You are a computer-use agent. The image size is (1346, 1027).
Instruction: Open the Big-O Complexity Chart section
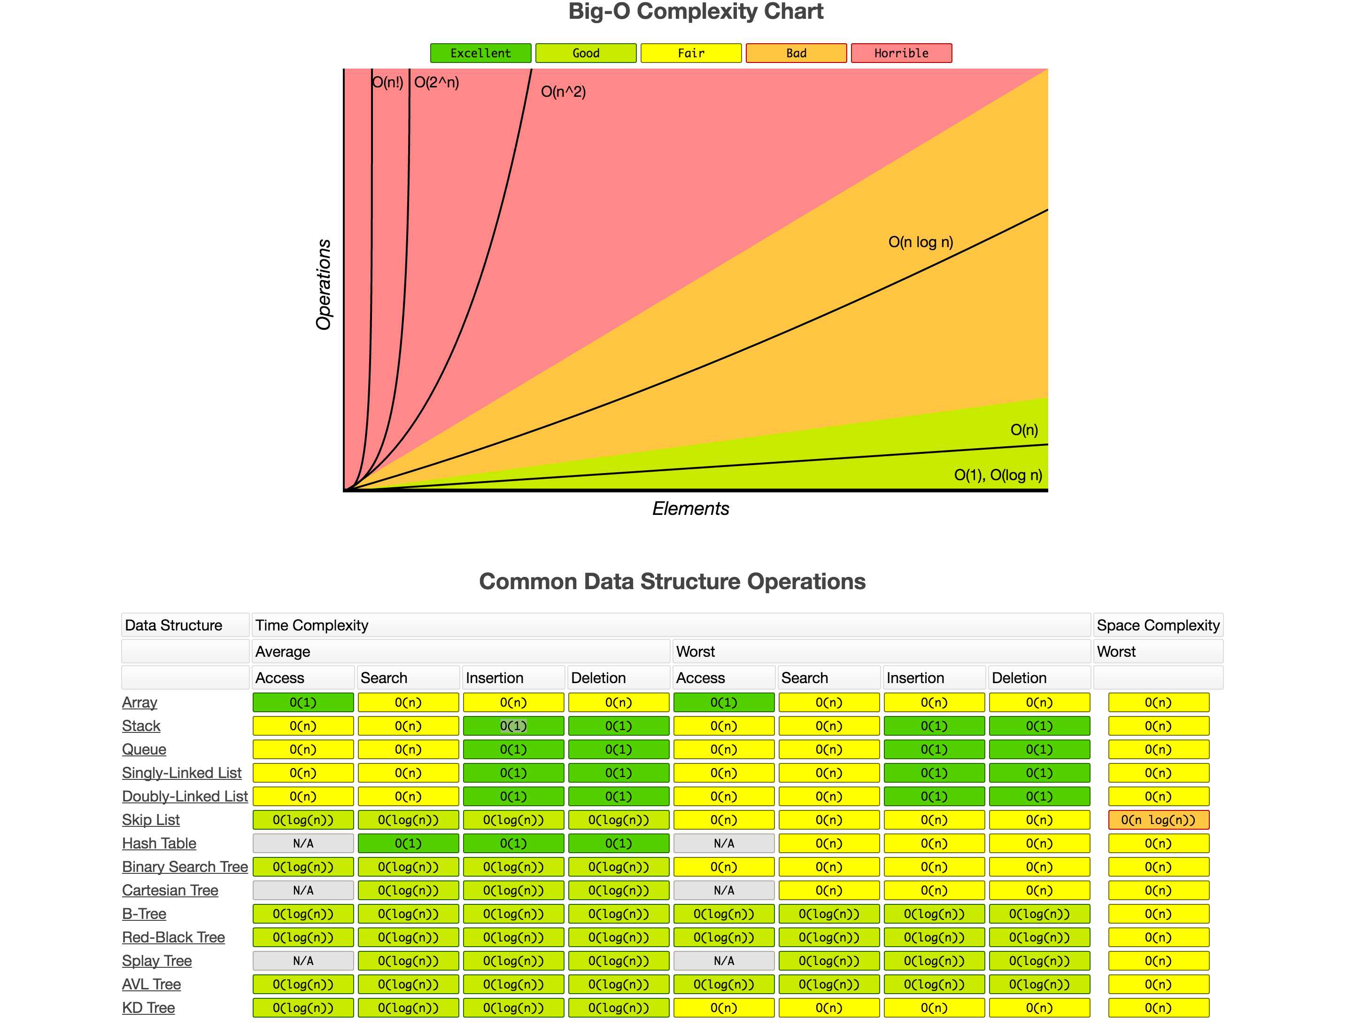[x=672, y=12]
